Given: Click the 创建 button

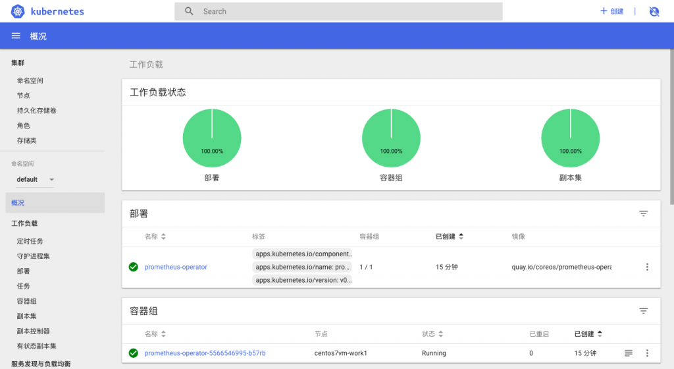Looking at the screenshot, I should point(611,11).
